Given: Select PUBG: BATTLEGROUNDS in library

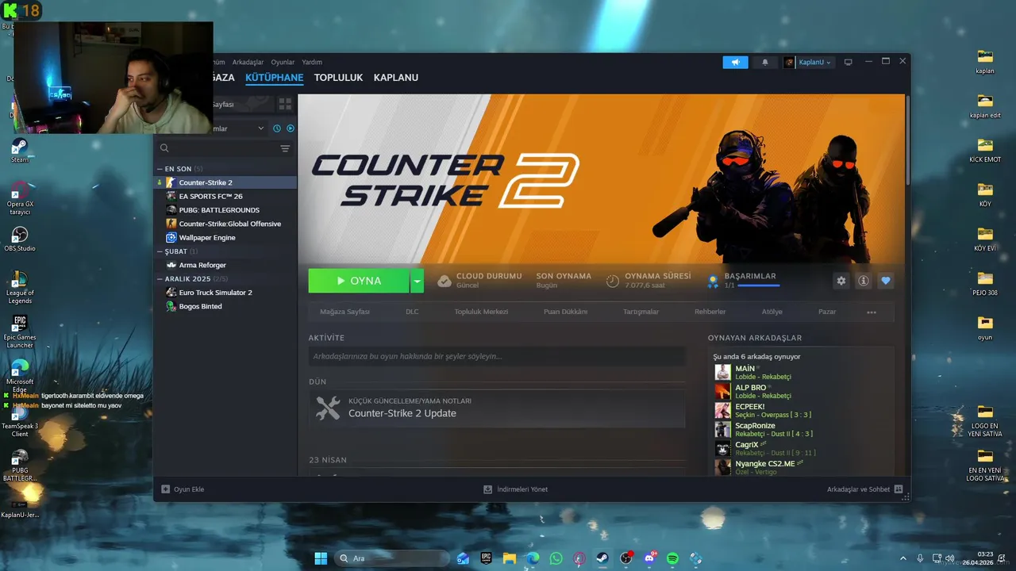Looking at the screenshot, I should [225, 210].
